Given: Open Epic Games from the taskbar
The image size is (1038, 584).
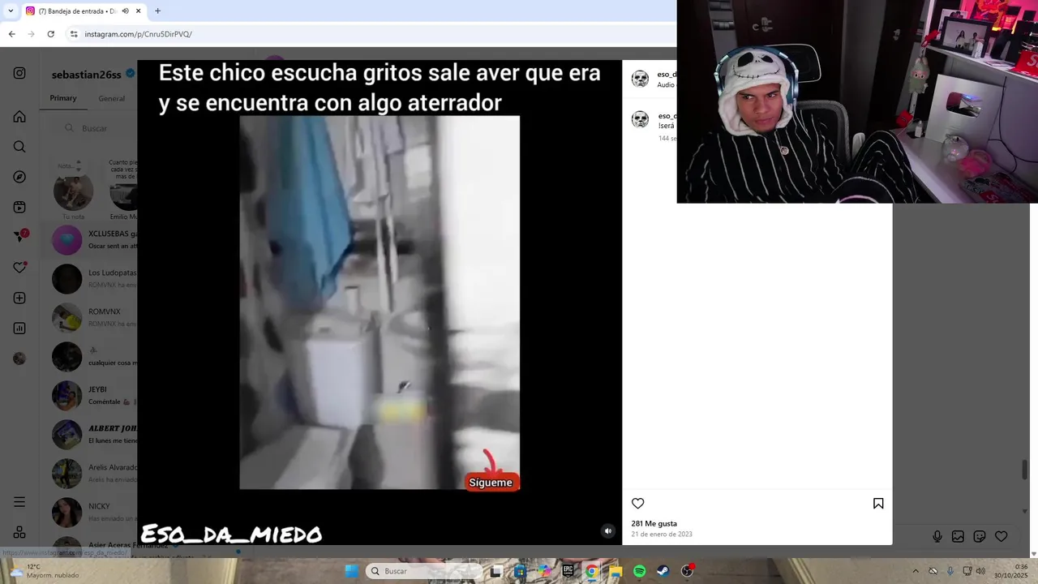Looking at the screenshot, I should click(x=568, y=571).
